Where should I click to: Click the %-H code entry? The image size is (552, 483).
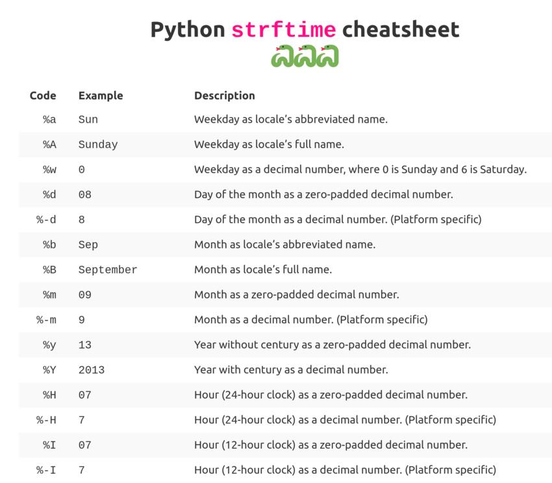point(46,420)
